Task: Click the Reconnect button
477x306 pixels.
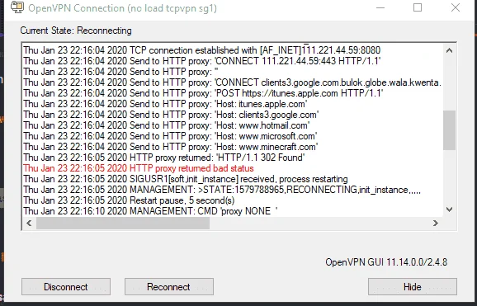Action: [169, 286]
